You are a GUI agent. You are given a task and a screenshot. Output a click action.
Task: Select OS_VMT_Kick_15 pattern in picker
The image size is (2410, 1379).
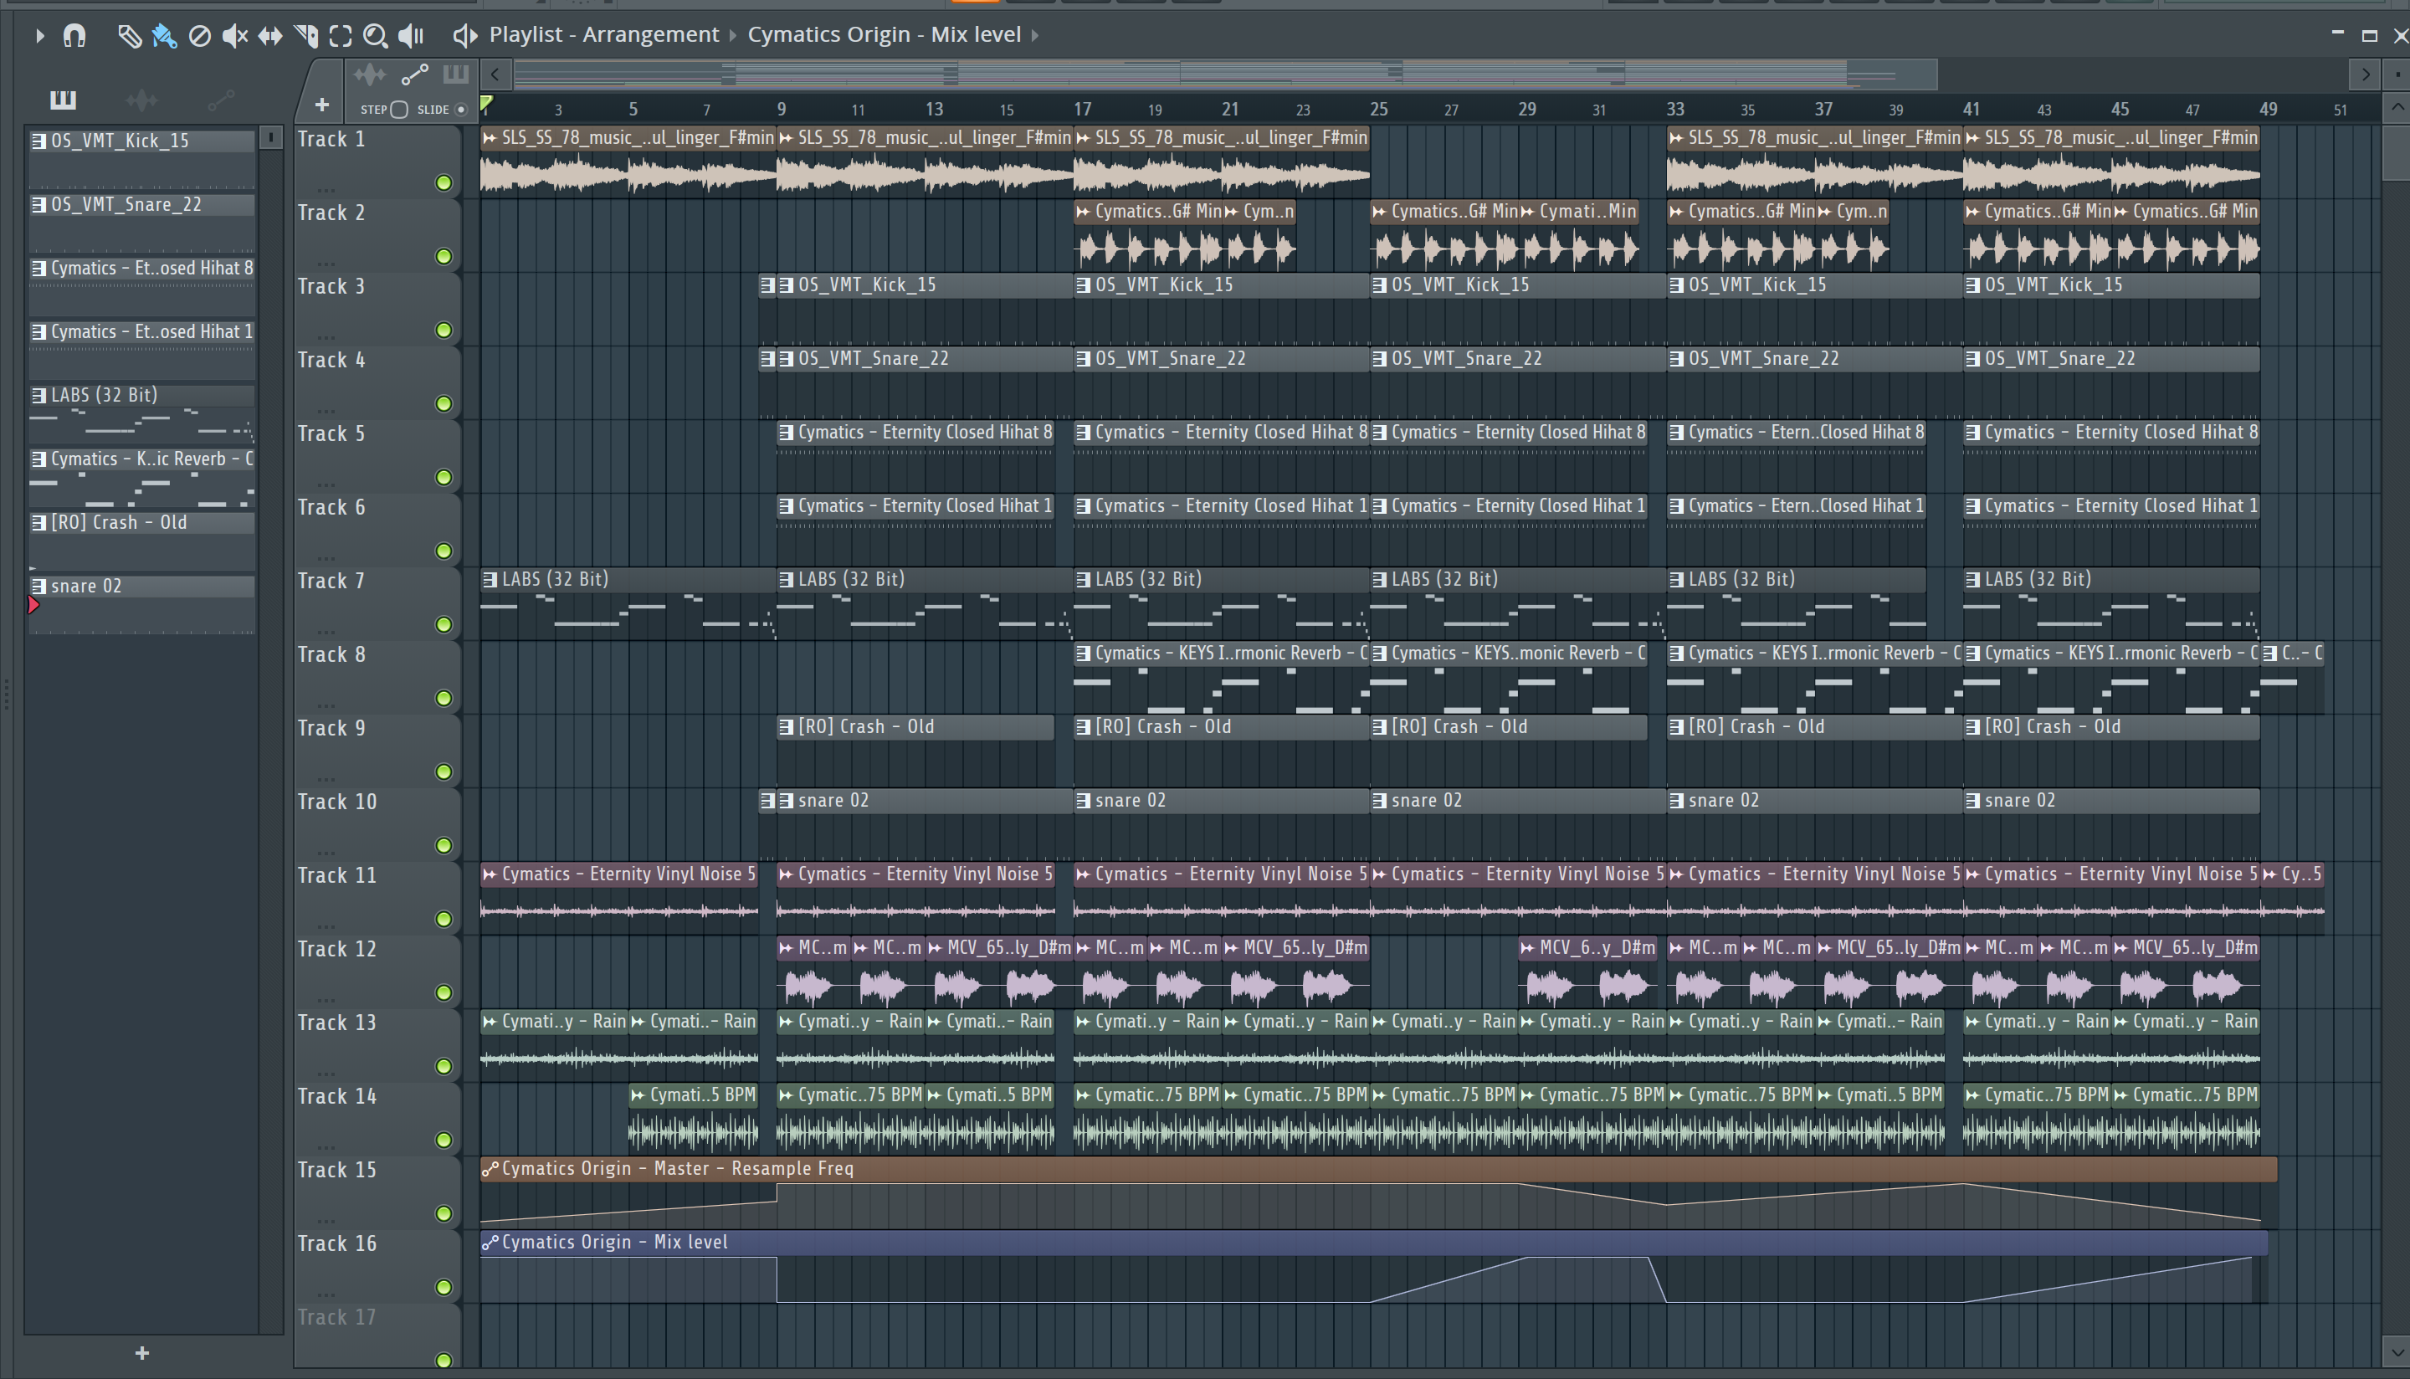coord(142,157)
